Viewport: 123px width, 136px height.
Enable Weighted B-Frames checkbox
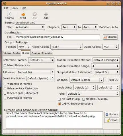pos(5,84)
